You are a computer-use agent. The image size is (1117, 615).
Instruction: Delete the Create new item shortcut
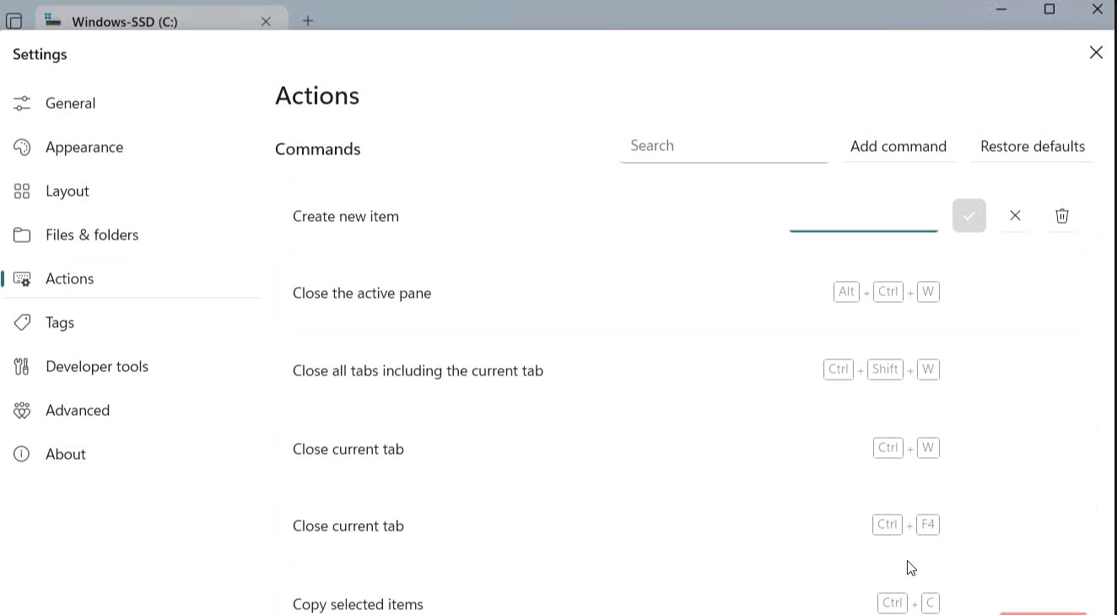(1062, 216)
